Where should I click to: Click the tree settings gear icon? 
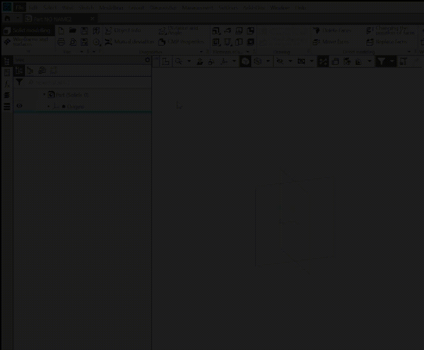tap(147, 60)
